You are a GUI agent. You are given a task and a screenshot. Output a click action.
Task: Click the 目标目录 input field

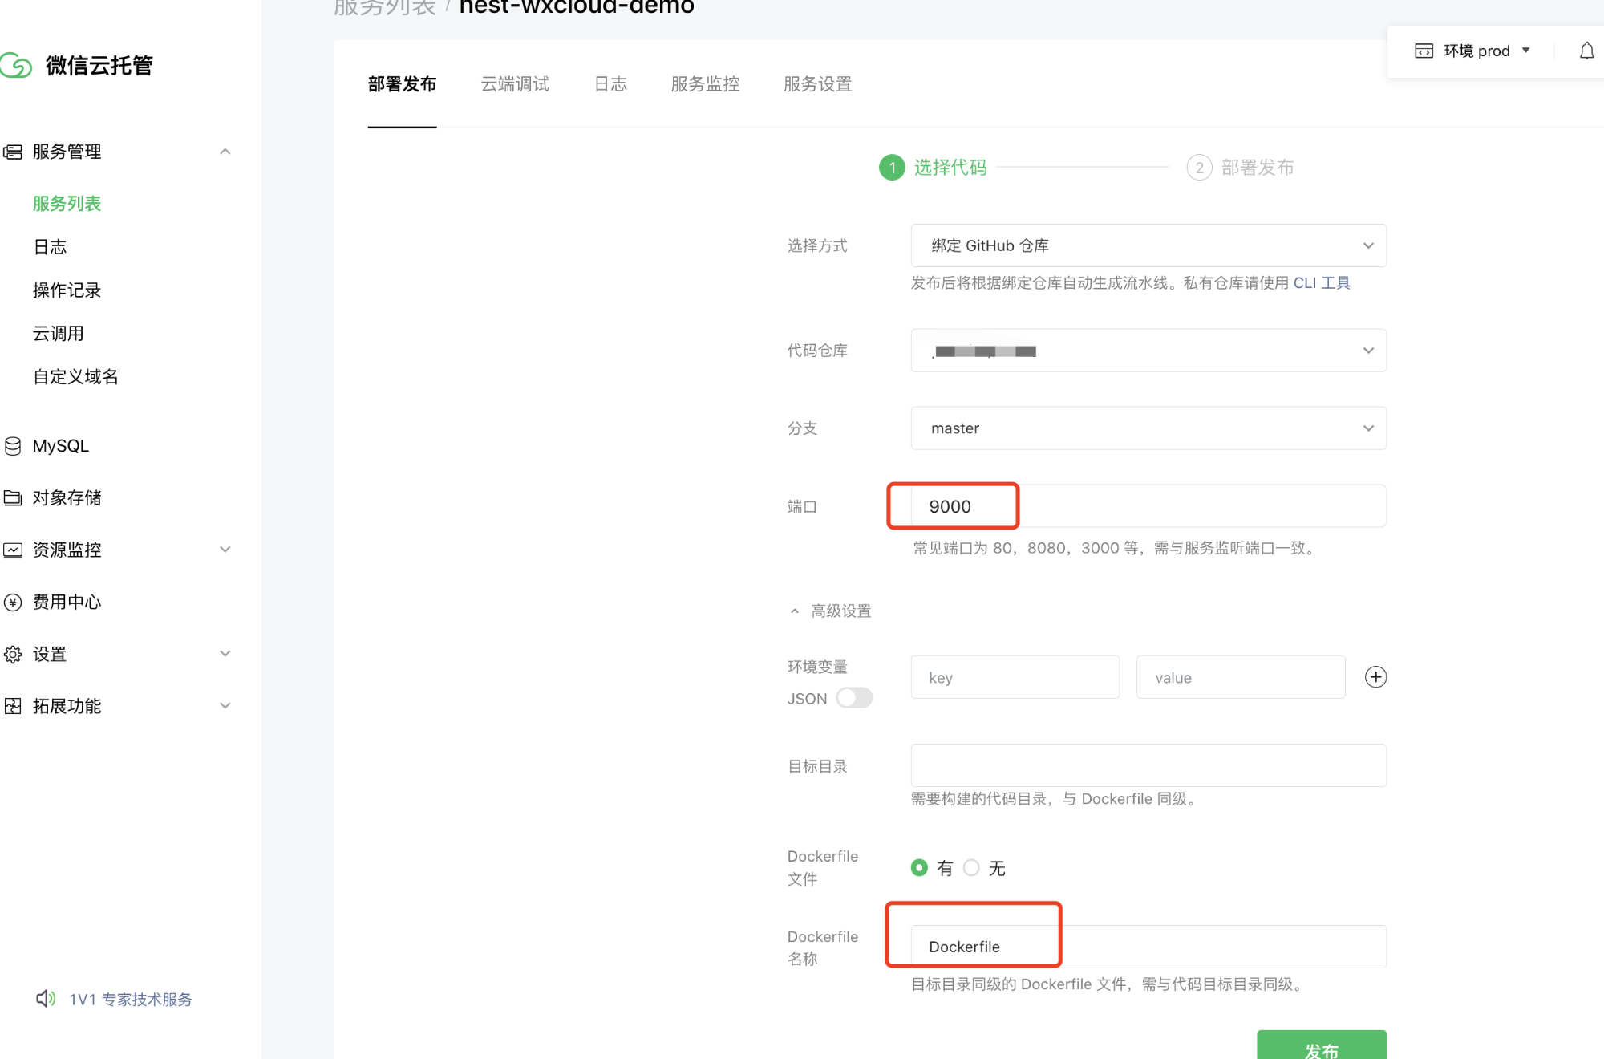coord(1148,765)
